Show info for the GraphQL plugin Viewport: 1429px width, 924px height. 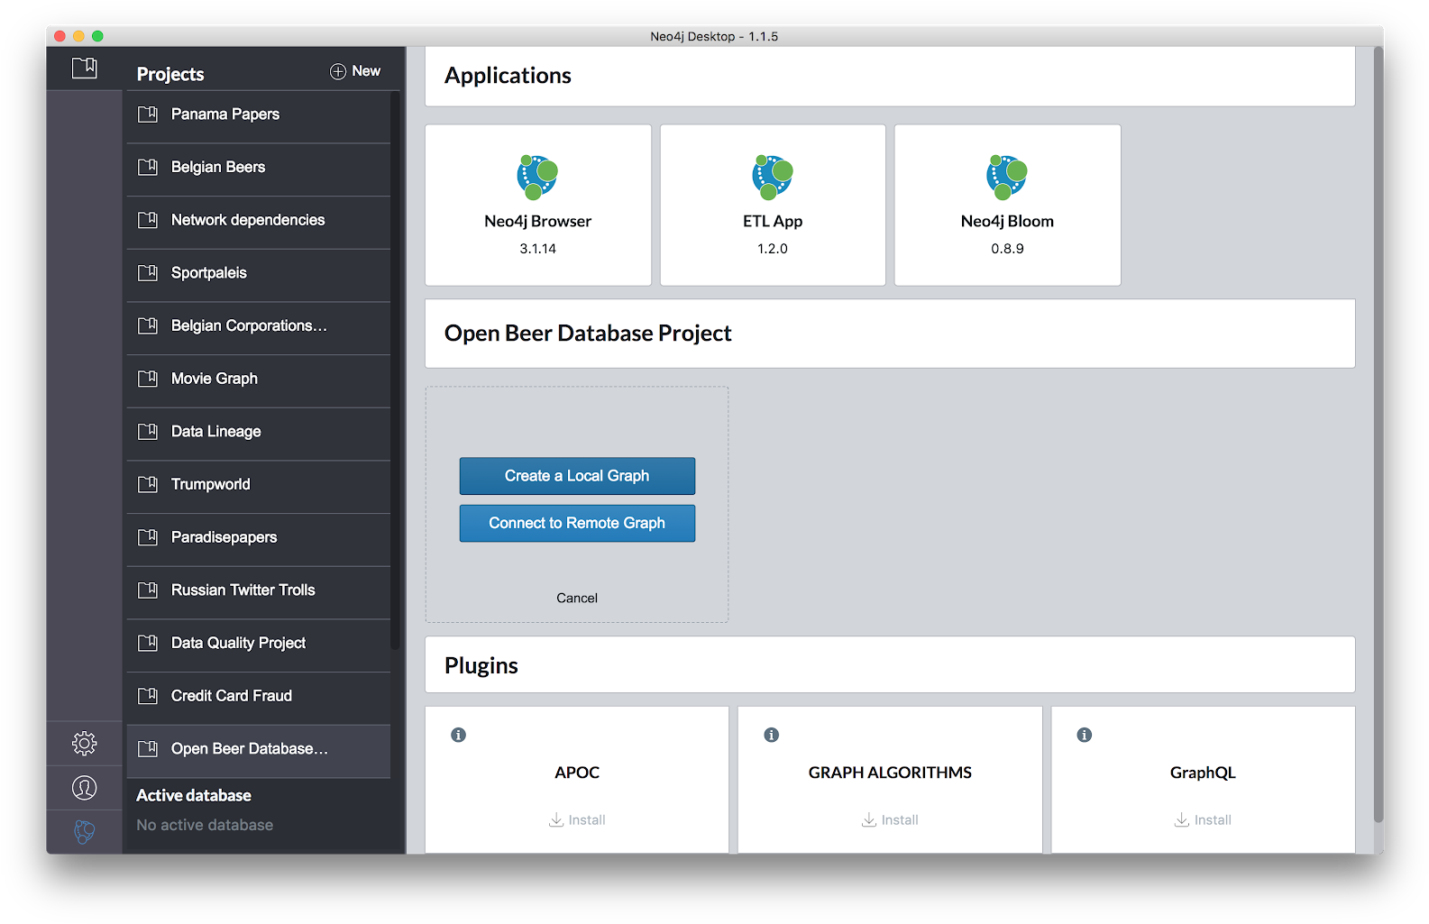pos(1085,735)
